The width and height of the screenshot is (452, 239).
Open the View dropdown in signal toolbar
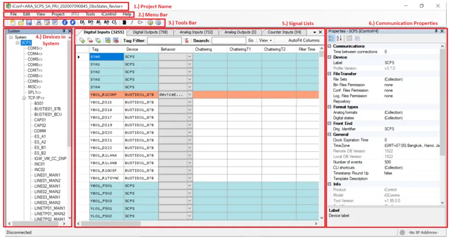pos(265,40)
